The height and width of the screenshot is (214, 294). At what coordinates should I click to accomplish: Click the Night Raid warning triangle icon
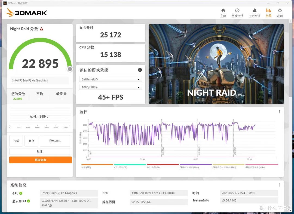point(42,29)
